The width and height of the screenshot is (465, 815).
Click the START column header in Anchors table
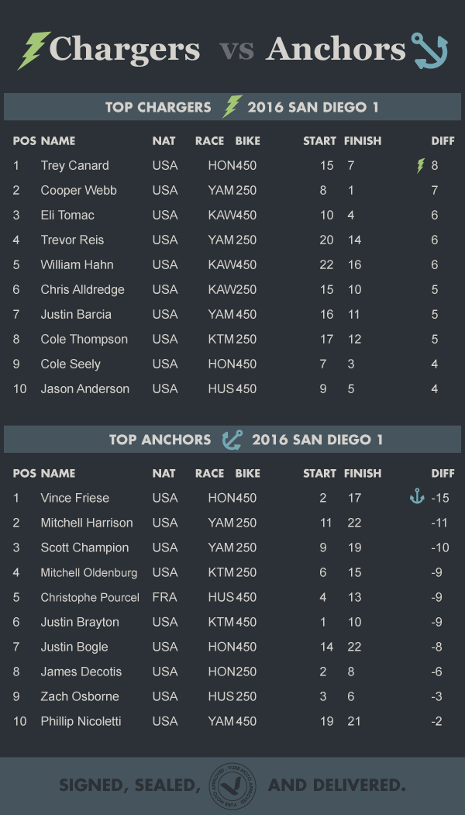[319, 474]
